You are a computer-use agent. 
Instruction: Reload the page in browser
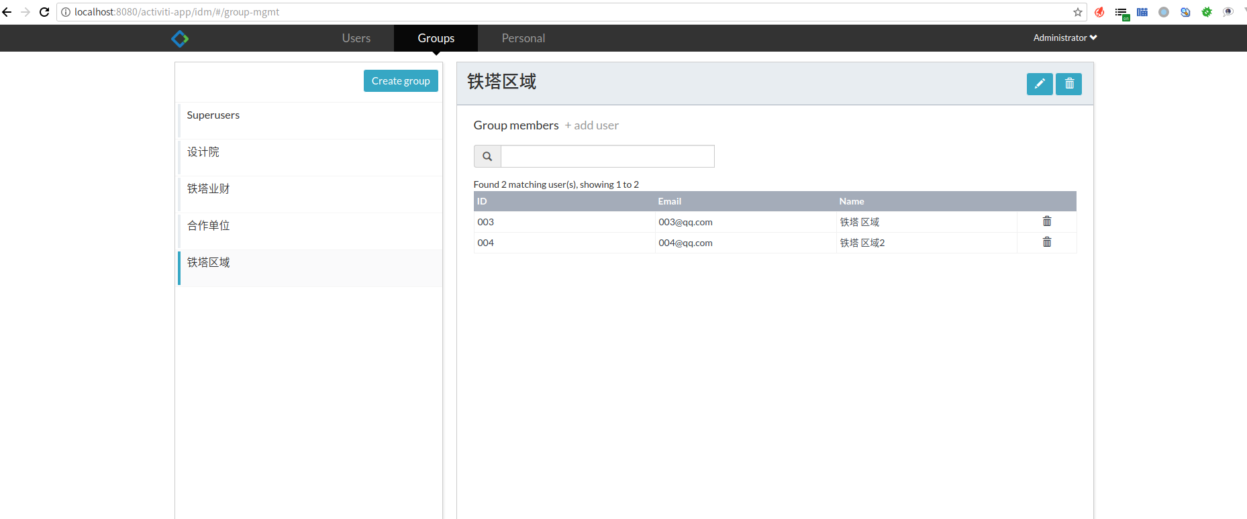coord(44,12)
